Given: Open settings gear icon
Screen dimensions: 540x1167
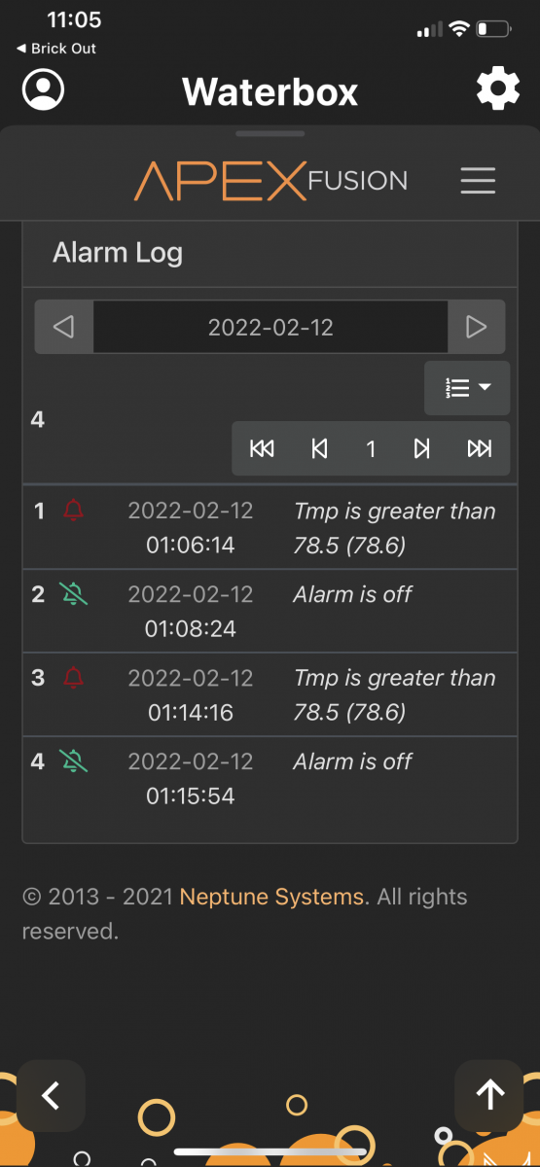Looking at the screenshot, I should coord(497,90).
